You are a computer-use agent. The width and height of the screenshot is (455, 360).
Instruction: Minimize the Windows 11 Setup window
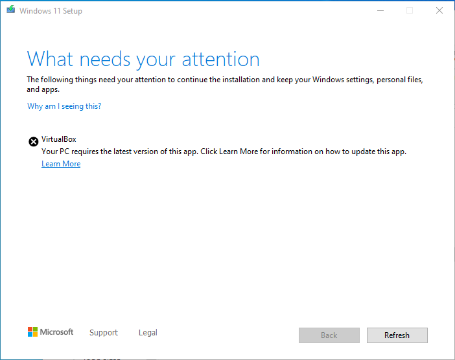[380, 11]
